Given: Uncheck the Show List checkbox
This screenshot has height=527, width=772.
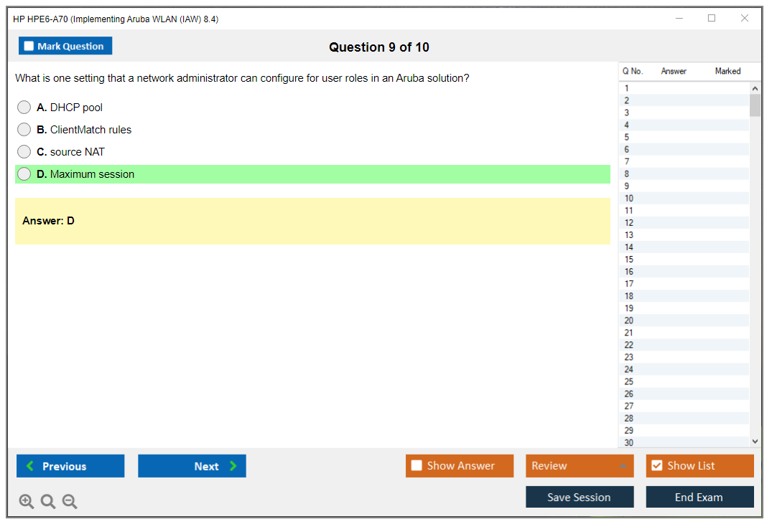Looking at the screenshot, I should pos(656,466).
